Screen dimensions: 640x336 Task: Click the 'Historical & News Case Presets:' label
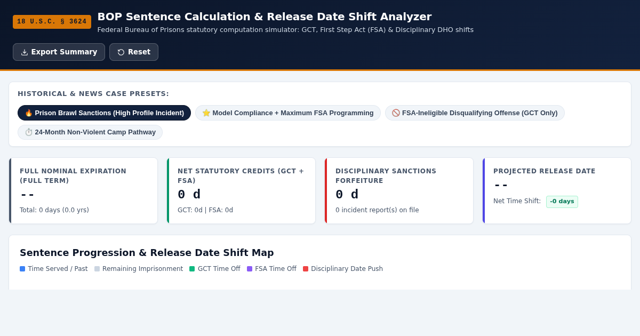(93, 94)
